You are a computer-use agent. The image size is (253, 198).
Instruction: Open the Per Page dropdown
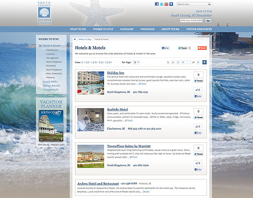[136, 62]
